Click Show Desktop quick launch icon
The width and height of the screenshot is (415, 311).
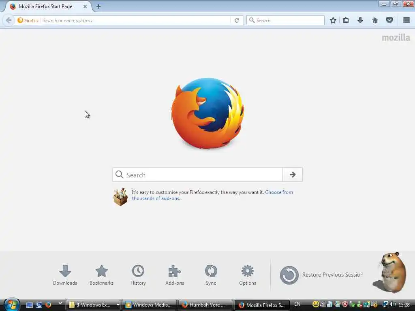pyautogui.click(x=30, y=305)
